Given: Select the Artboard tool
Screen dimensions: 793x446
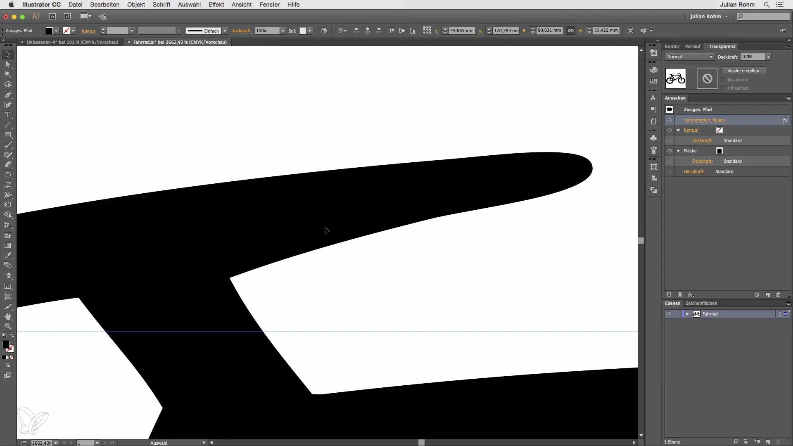Looking at the screenshot, I should pyautogui.click(x=8, y=296).
